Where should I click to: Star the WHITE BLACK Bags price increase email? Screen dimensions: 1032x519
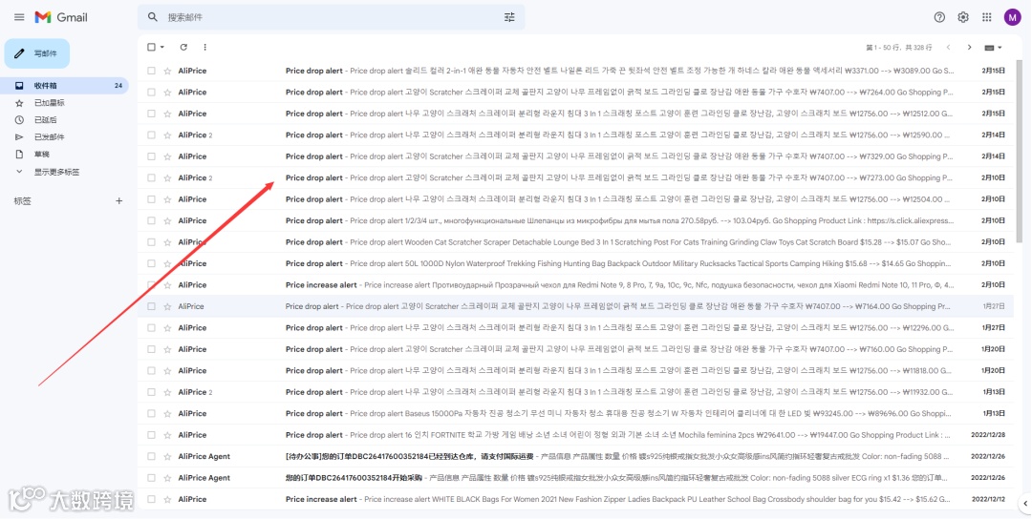click(x=167, y=499)
